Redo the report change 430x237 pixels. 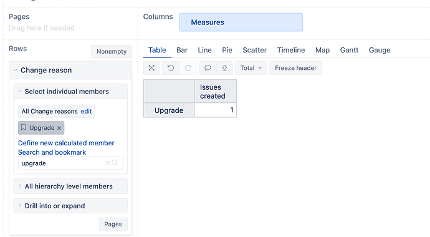click(188, 68)
